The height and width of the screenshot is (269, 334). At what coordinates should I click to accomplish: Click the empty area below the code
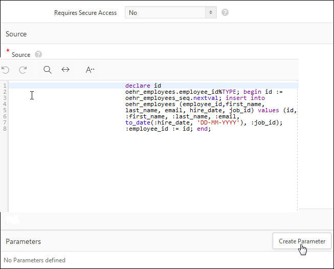coord(153,174)
